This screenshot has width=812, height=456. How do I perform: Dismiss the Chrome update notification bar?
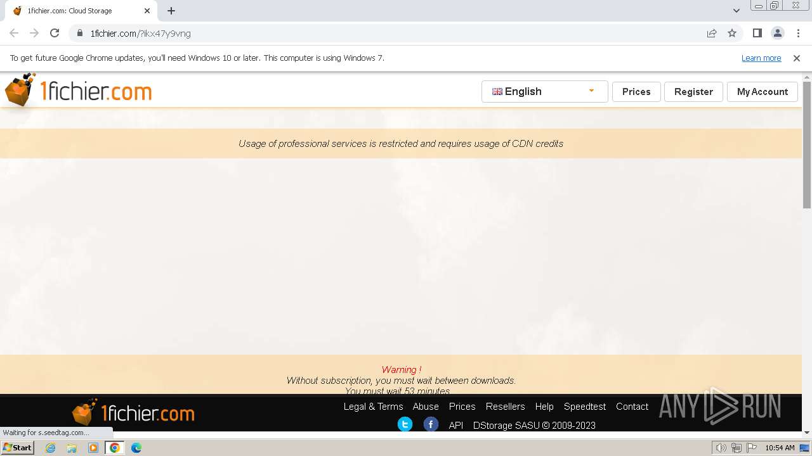point(797,58)
